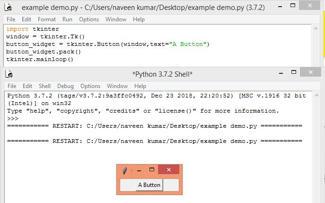Screen dimensions: 325x203
Task: Open Format menu in the editor window
Action: coord(47,19)
